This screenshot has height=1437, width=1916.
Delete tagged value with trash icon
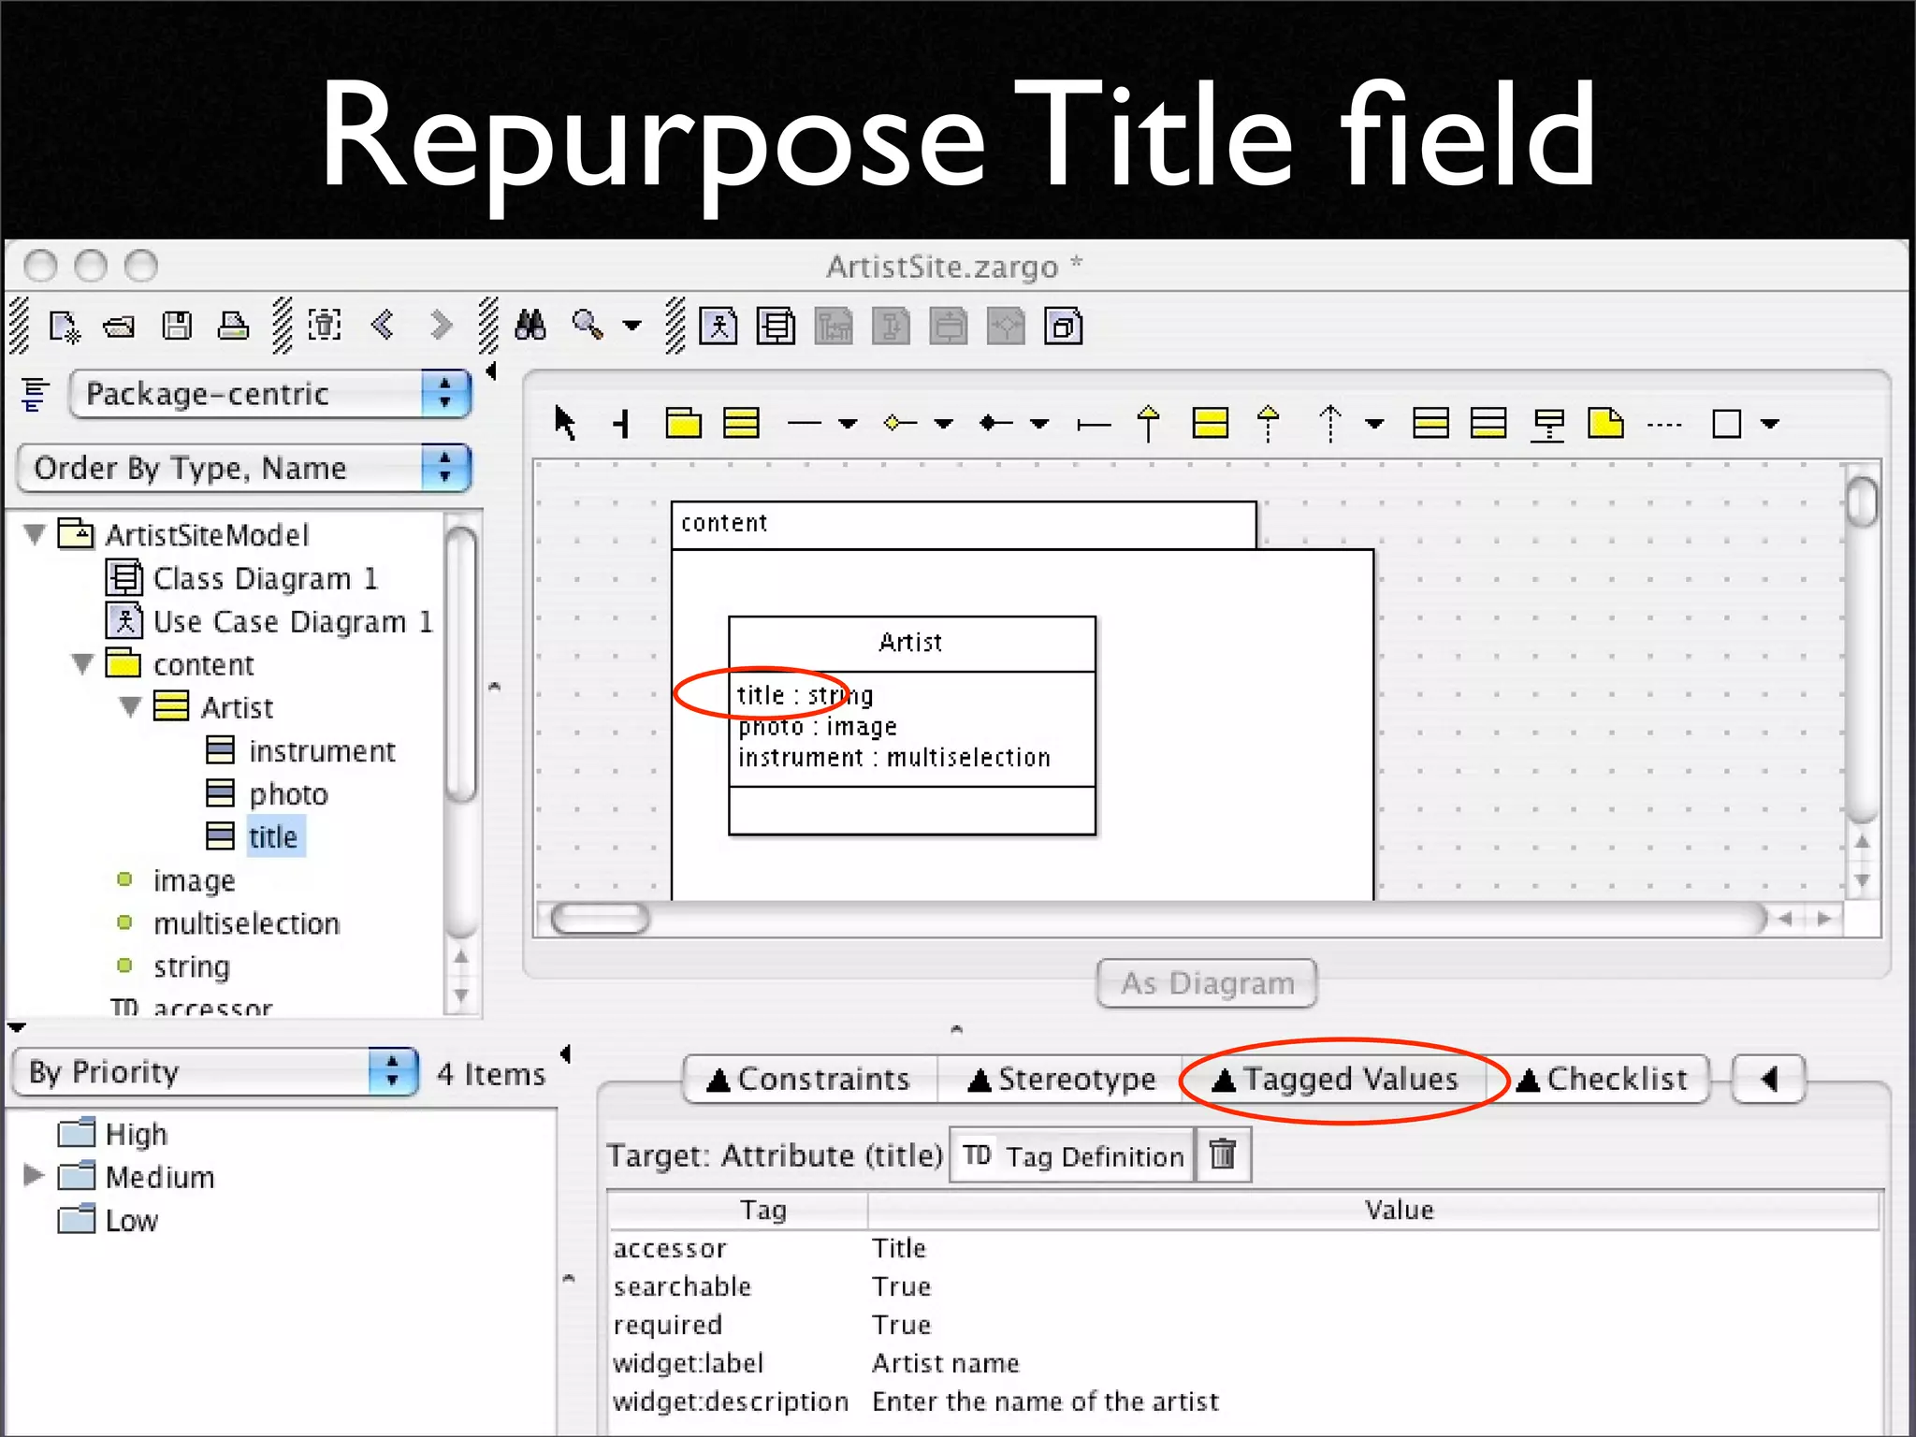(x=1223, y=1155)
